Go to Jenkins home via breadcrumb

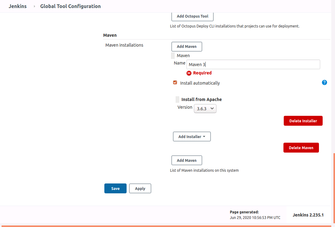click(x=17, y=6)
